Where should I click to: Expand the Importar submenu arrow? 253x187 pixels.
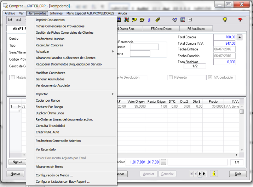coord(113,94)
